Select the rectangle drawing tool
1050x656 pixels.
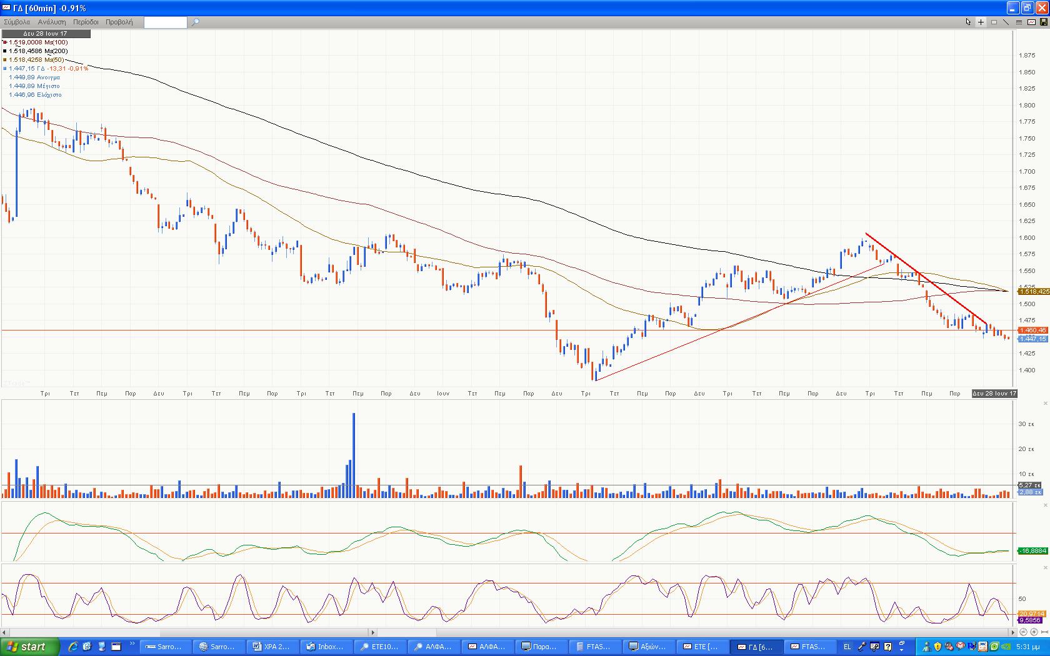(x=994, y=22)
